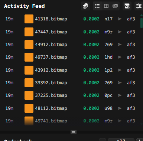Open buyer af3 on 49737.bitmap row

pos(131,57)
